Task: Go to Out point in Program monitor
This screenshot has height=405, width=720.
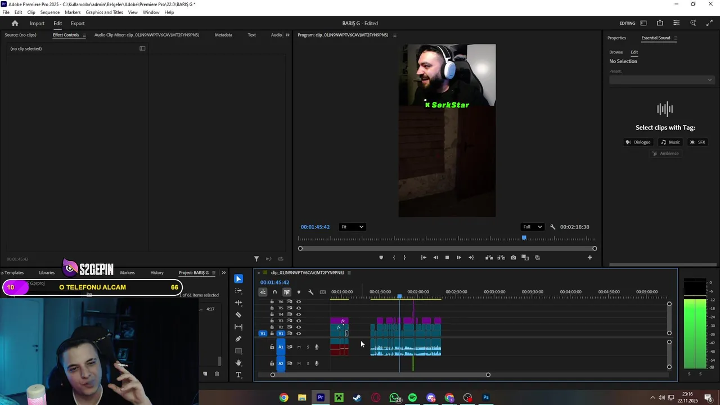Action: click(x=471, y=258)
